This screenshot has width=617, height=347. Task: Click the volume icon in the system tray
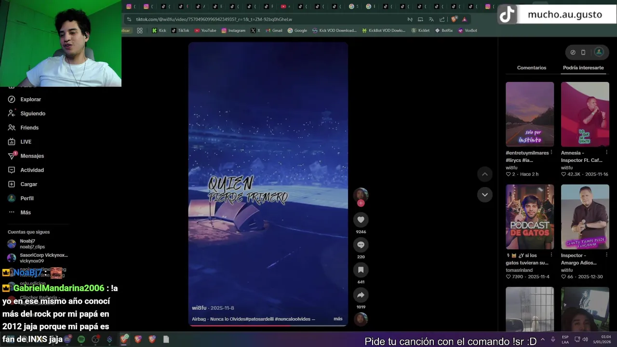(585, 339)
